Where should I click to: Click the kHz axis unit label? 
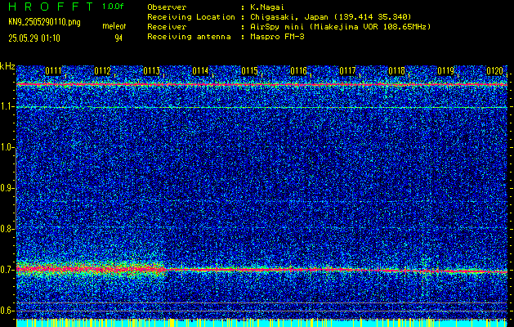7,66
